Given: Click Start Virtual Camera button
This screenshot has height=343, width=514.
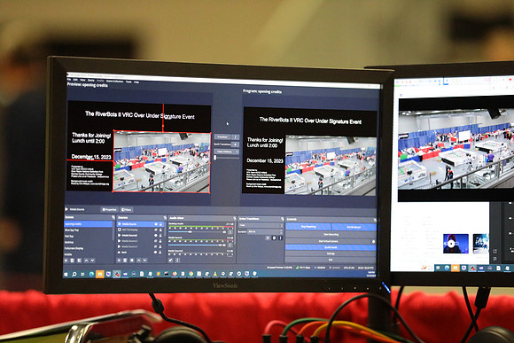Looking at the screenshot, I should click(328, 241).
